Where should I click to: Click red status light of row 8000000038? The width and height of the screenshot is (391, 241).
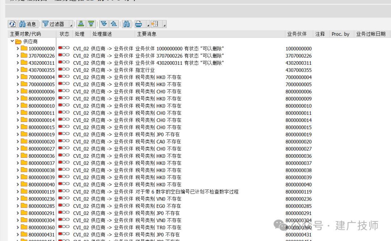[60, 169]
